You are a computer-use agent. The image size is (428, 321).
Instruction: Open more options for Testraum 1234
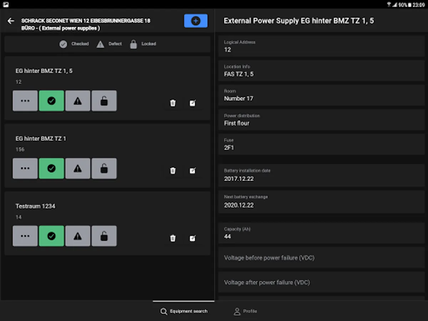click(25, 236)
